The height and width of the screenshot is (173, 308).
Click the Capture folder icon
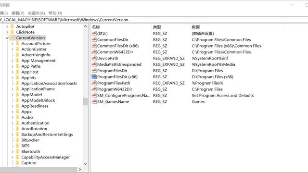[x=17, y=163]
